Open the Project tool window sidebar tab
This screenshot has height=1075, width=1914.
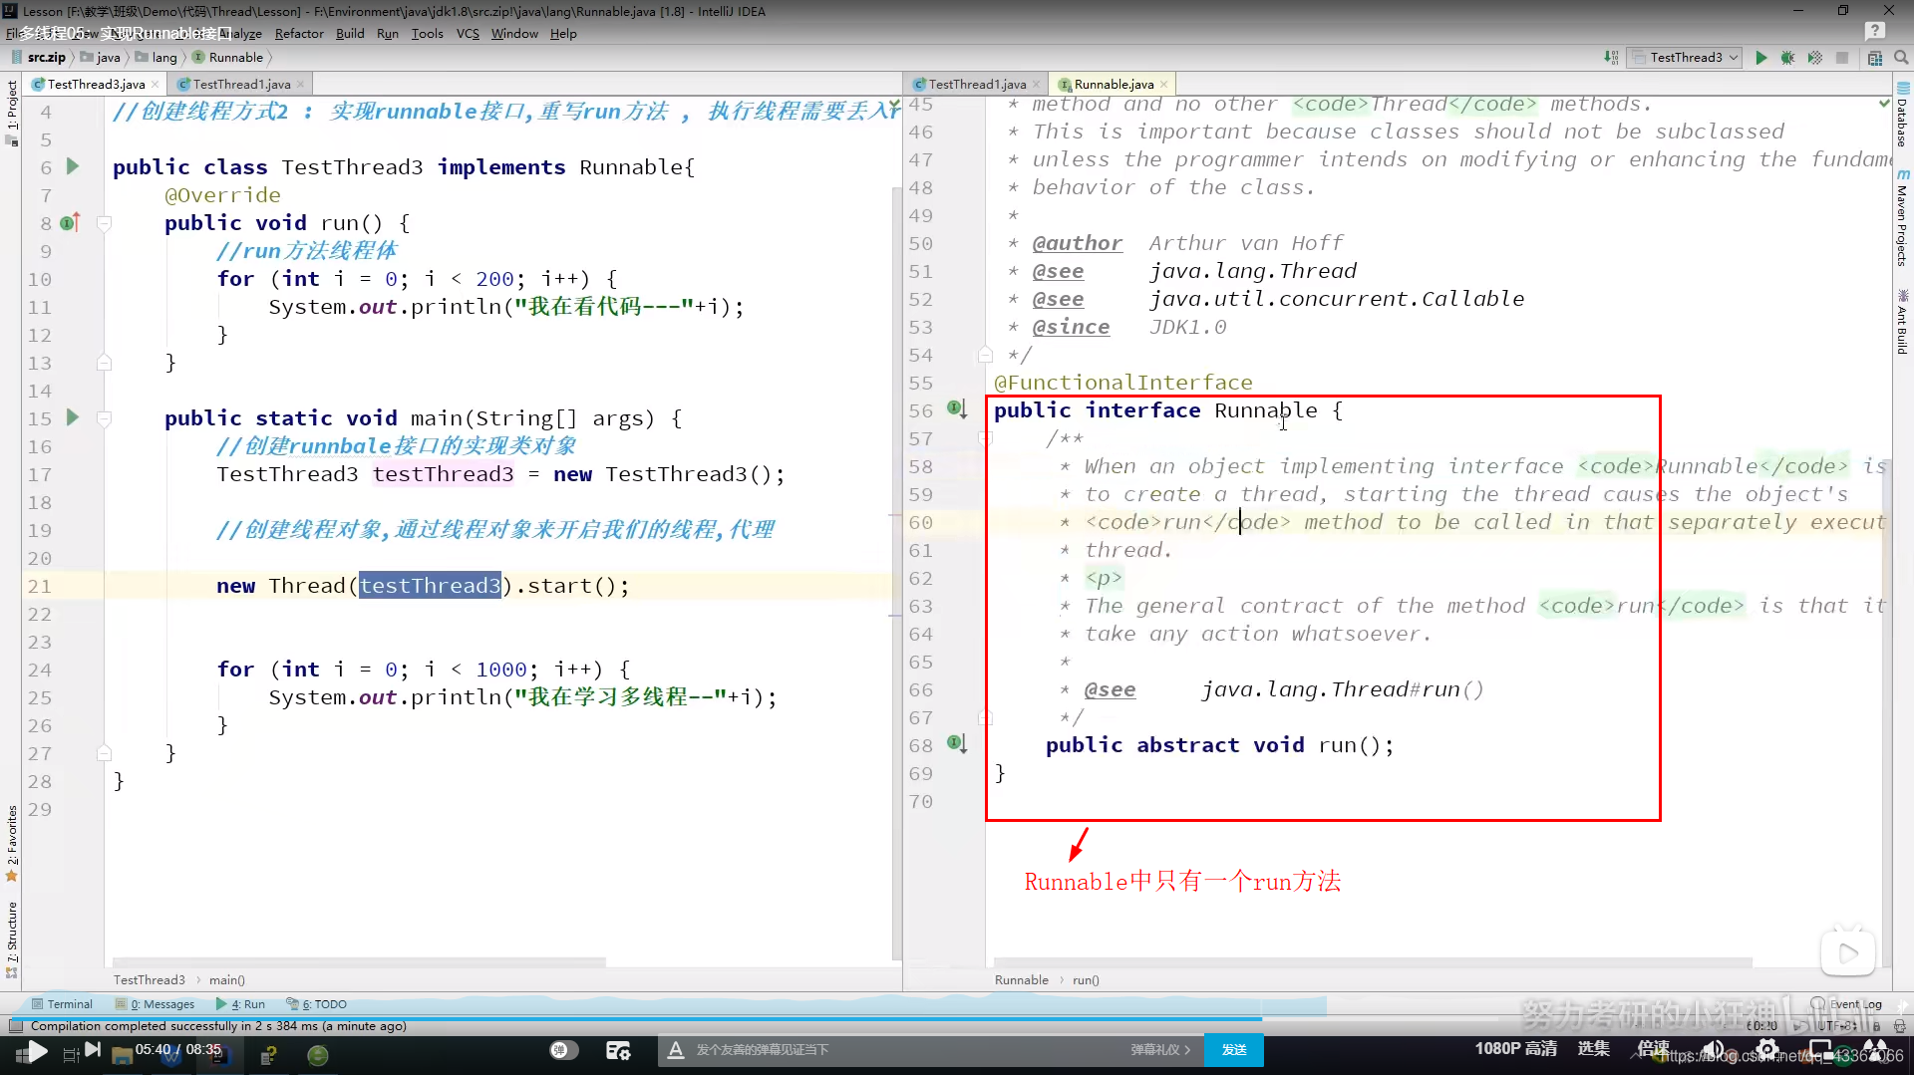(12, 113)
